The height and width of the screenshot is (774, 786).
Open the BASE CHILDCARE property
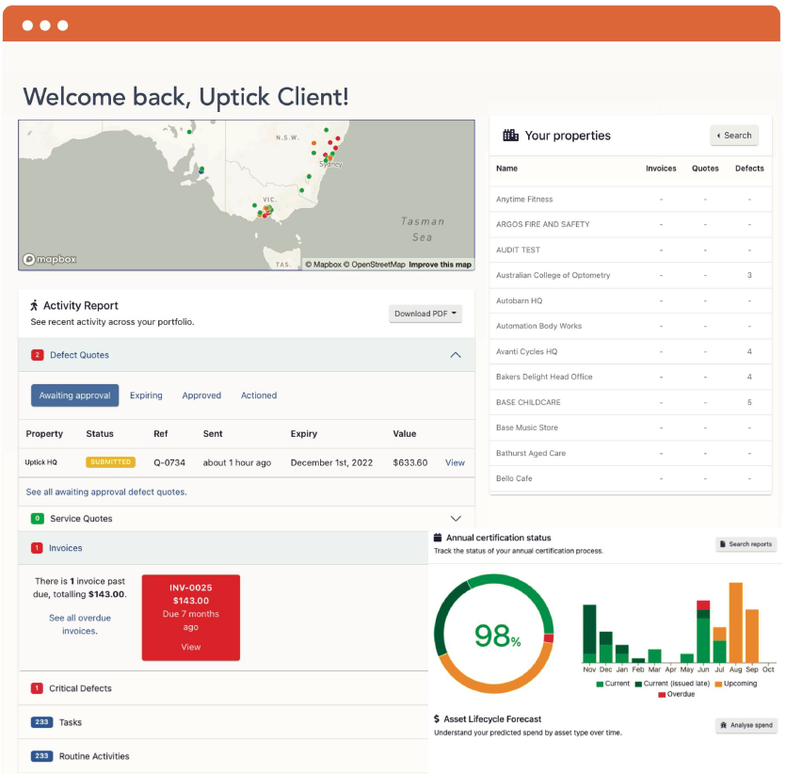pos(631,402)
